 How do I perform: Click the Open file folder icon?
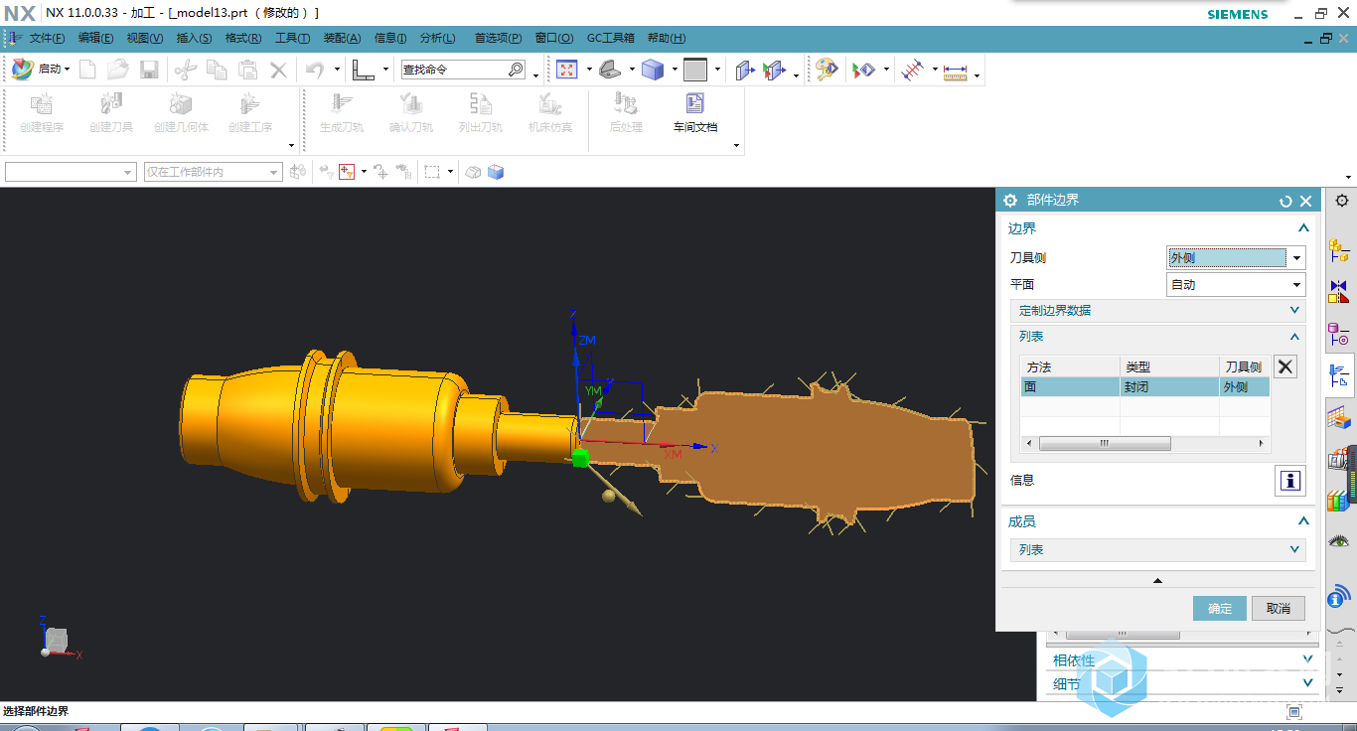coord(118,70)
